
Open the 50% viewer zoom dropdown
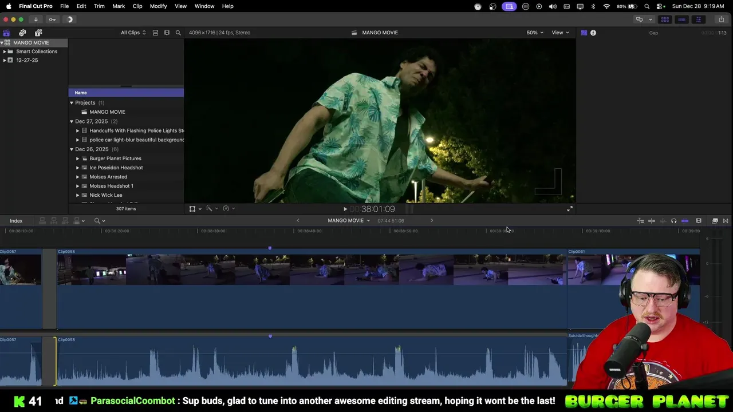[x=535, y=33]
